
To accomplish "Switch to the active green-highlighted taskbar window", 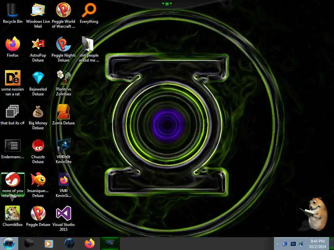I will point(110,243).
